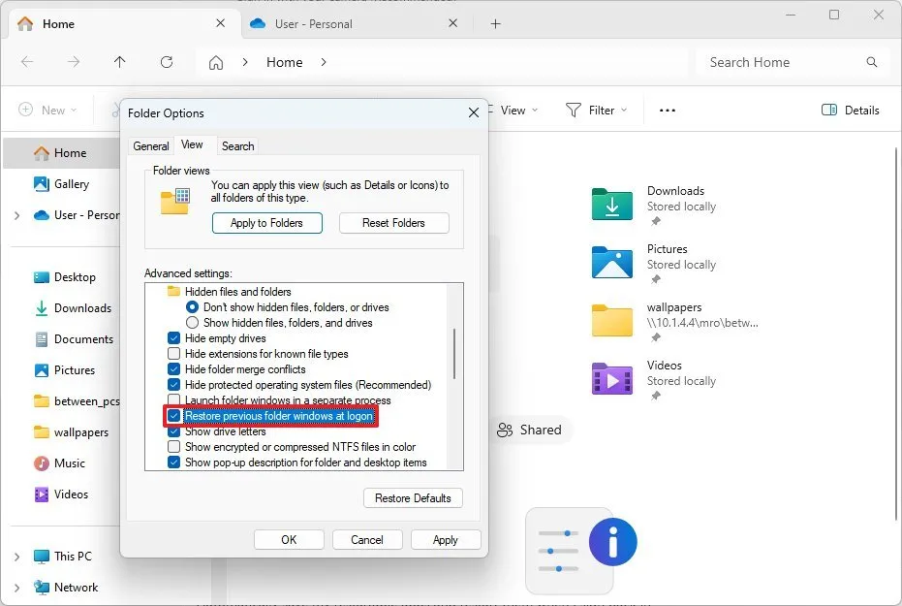Refresh the Home folder view

point(167,62)
